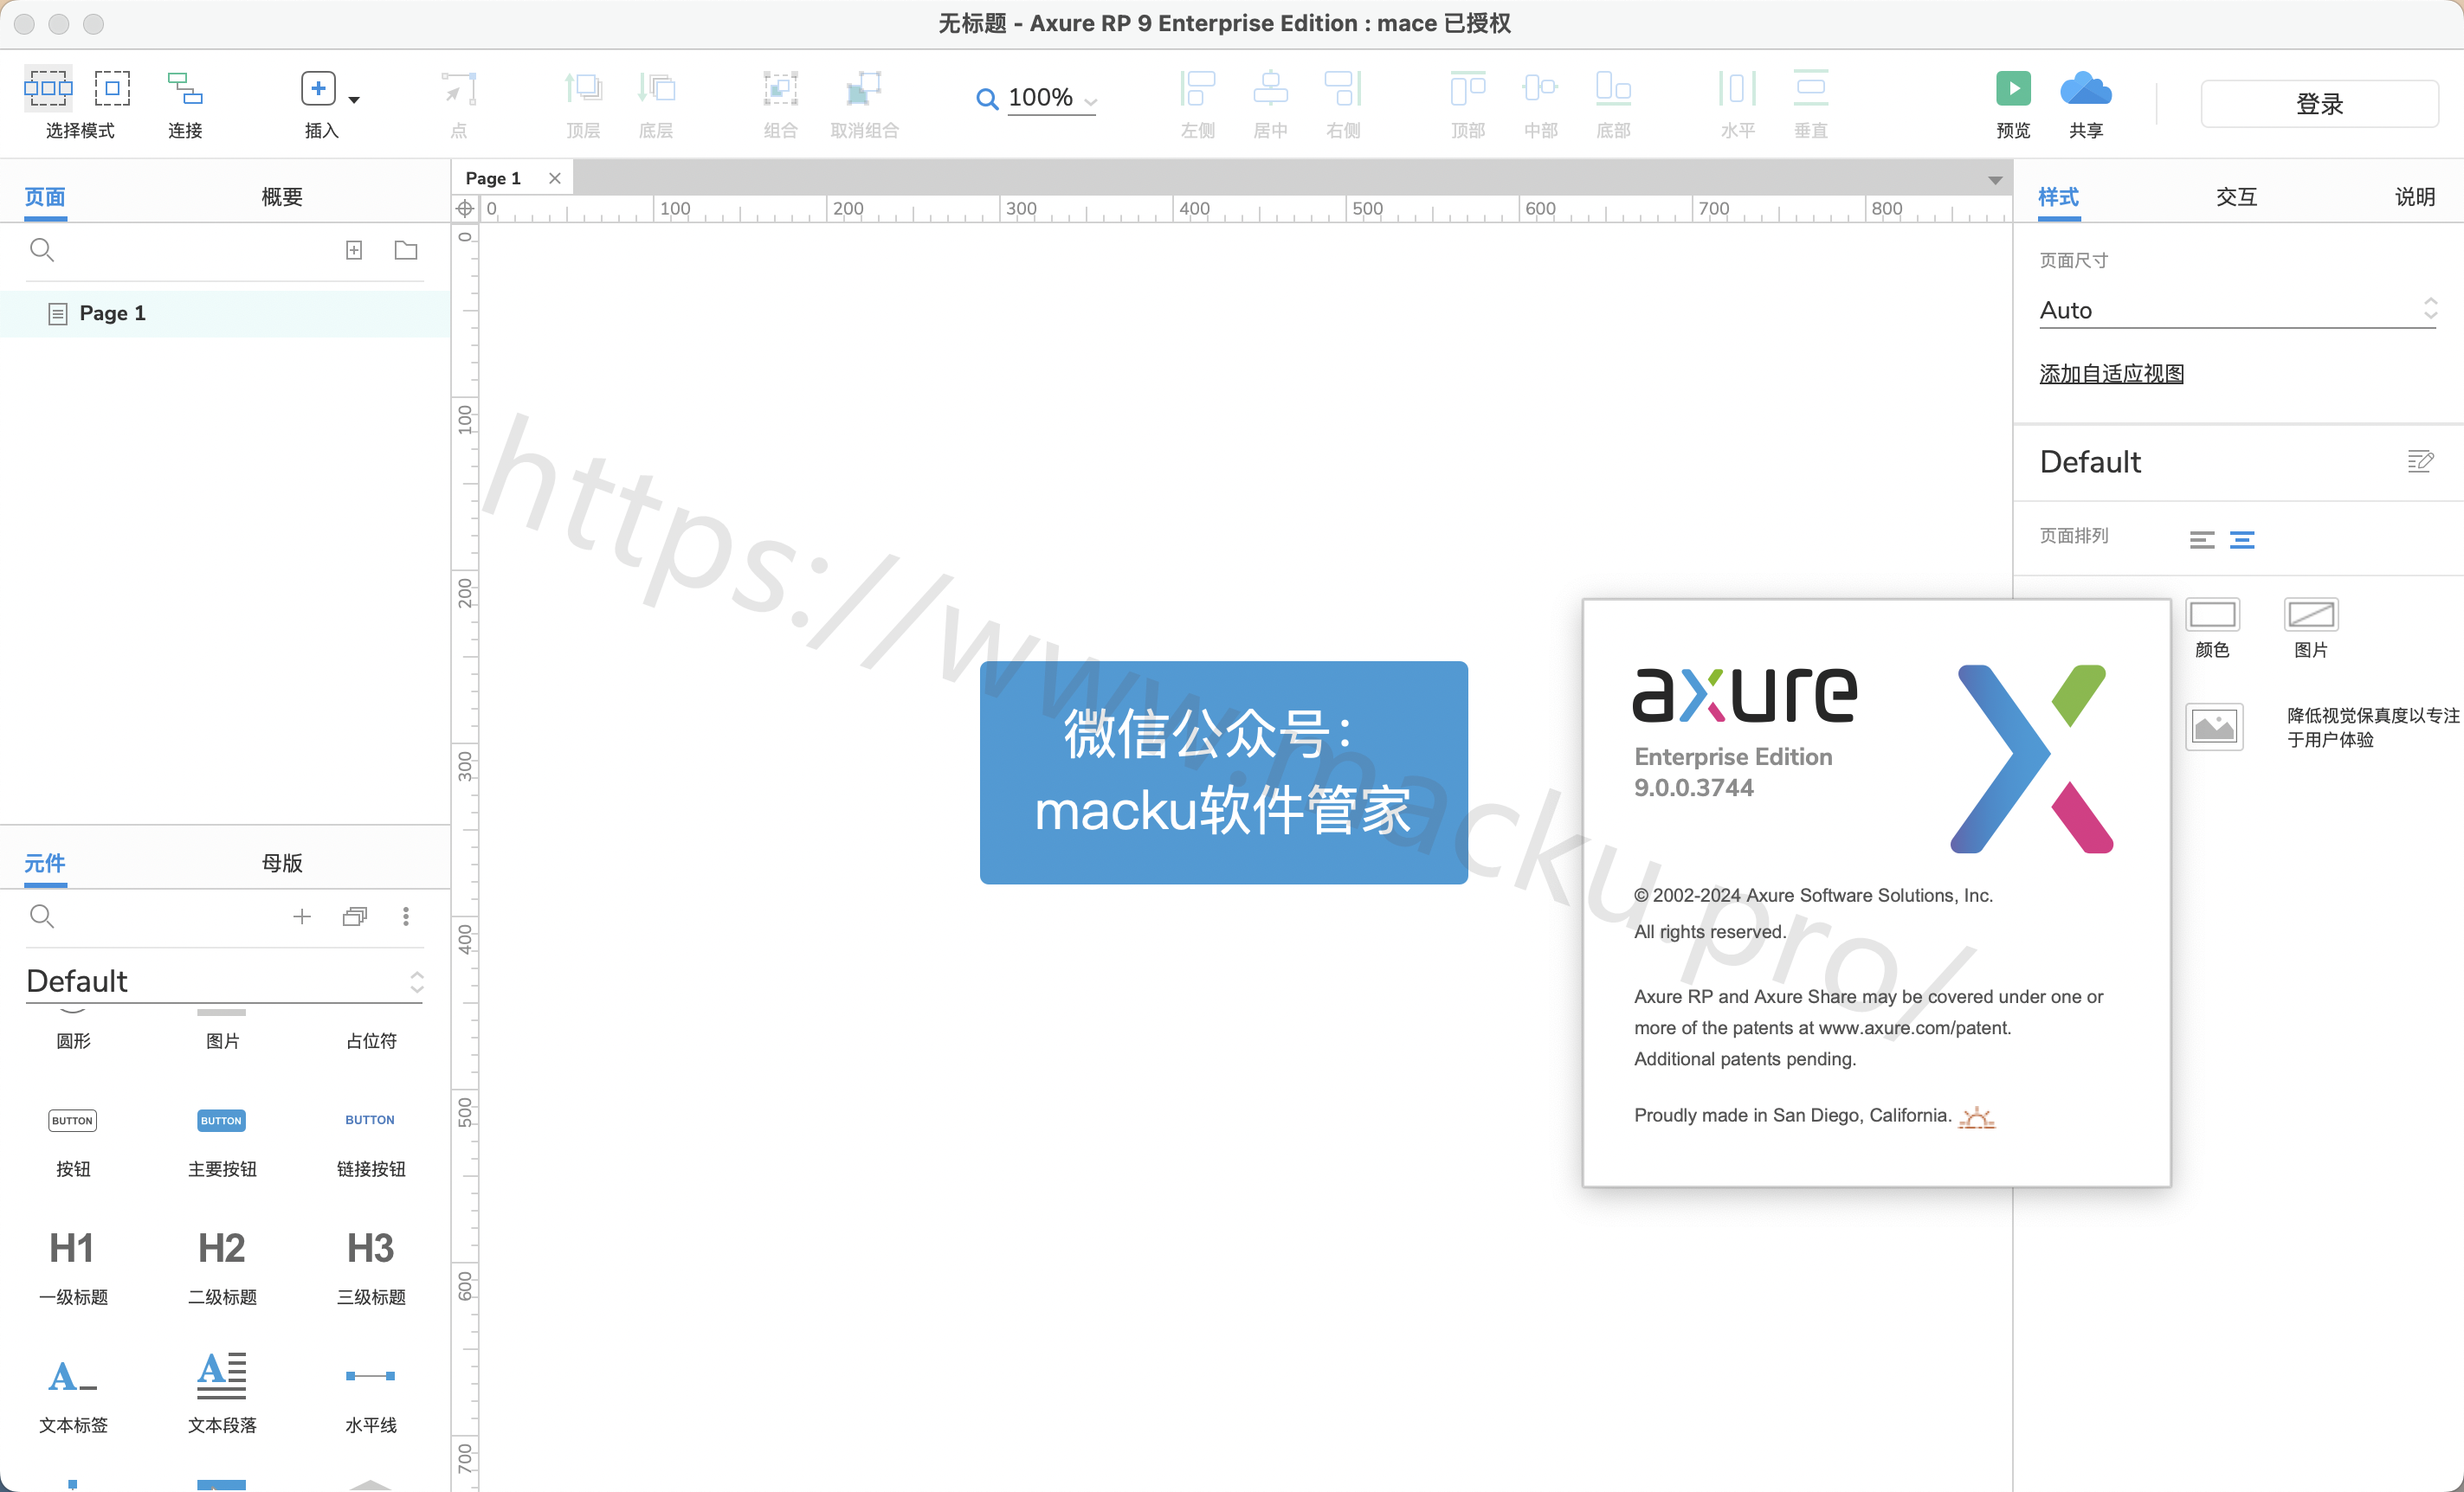Add a widget library plus icon
The height and width of the screenshot is (1492, 2464).
(302, 916)
